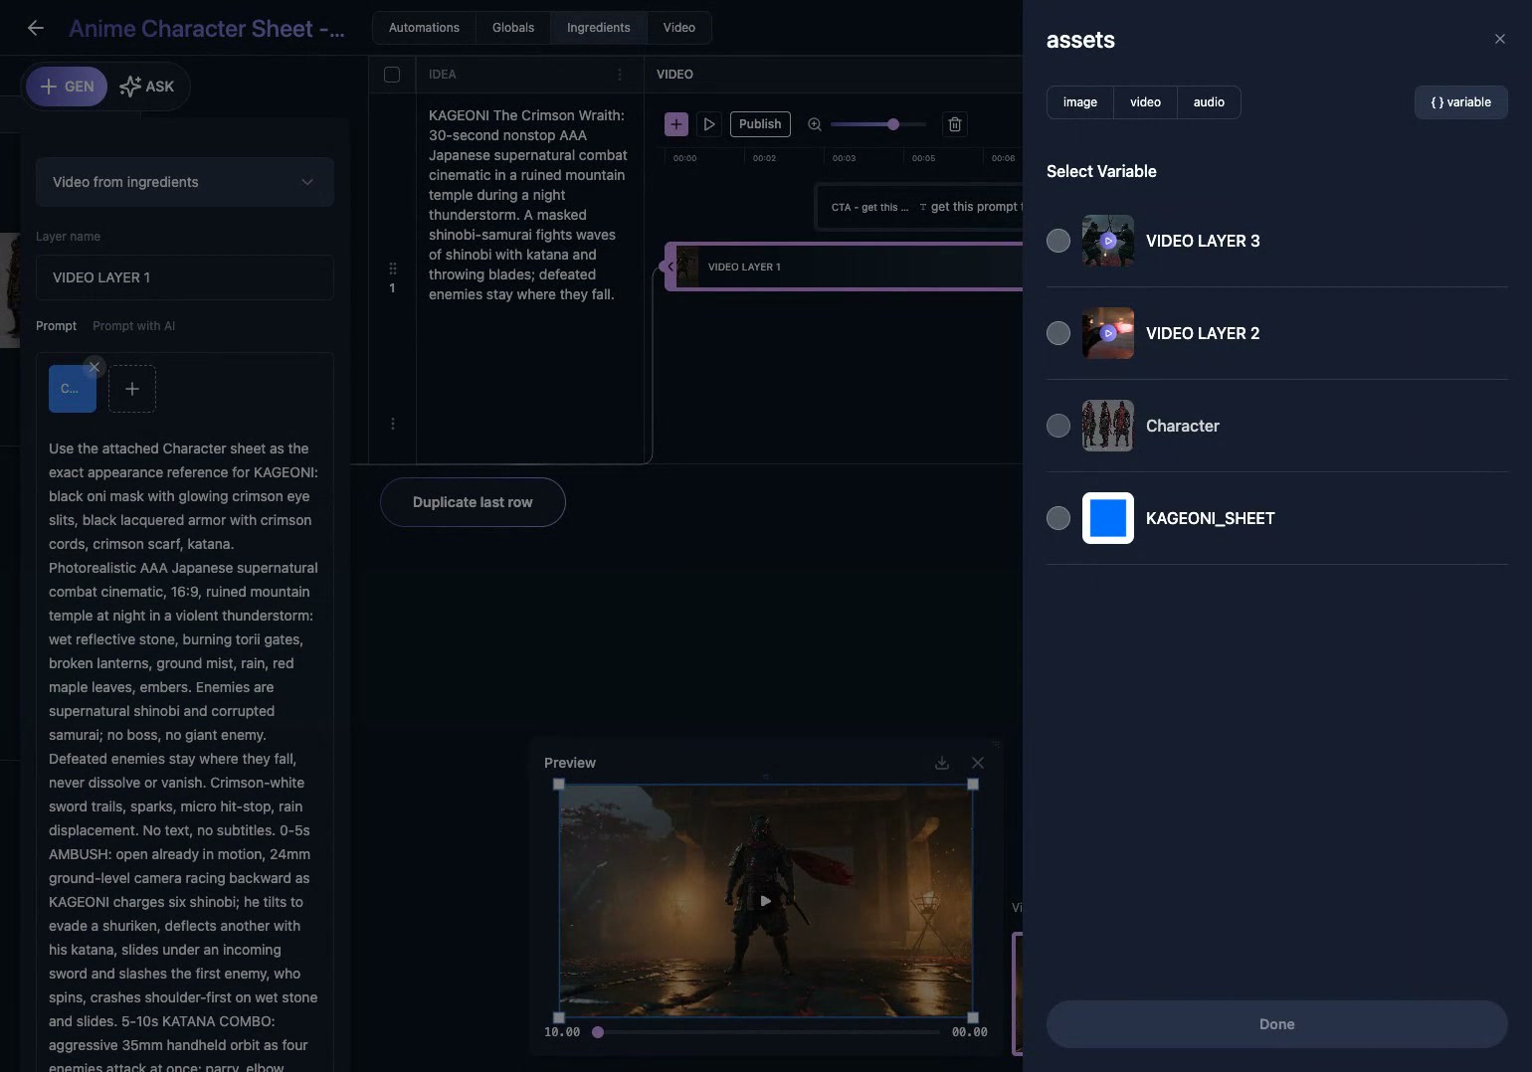Open the ASK assistant
This screenshot has height=1072, width=1532.
[147, 87]
